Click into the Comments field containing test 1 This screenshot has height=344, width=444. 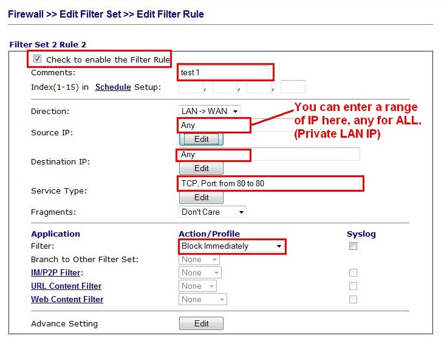pyautogui.click(x=225, y=73)
